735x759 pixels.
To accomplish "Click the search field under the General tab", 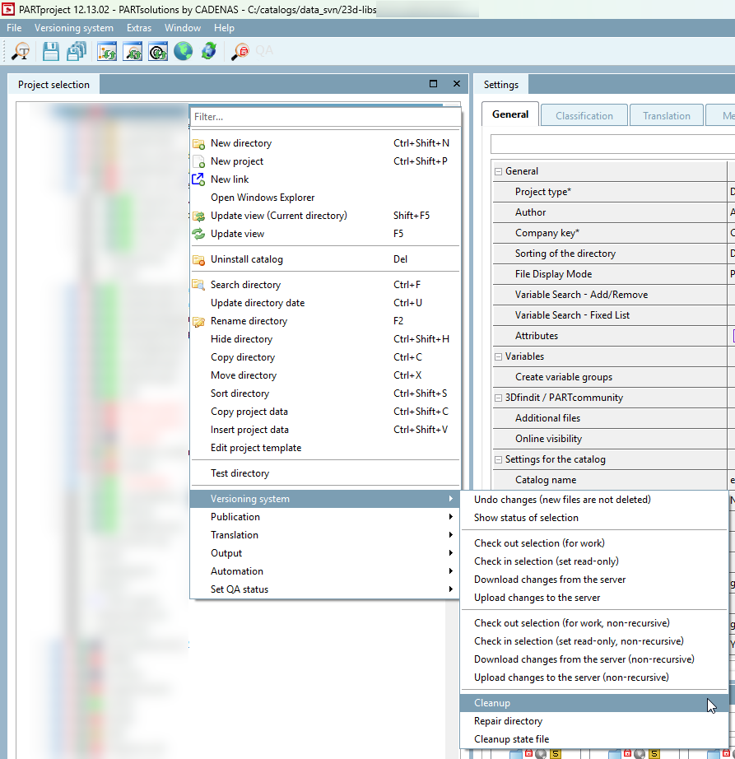I will click(612, 144).
